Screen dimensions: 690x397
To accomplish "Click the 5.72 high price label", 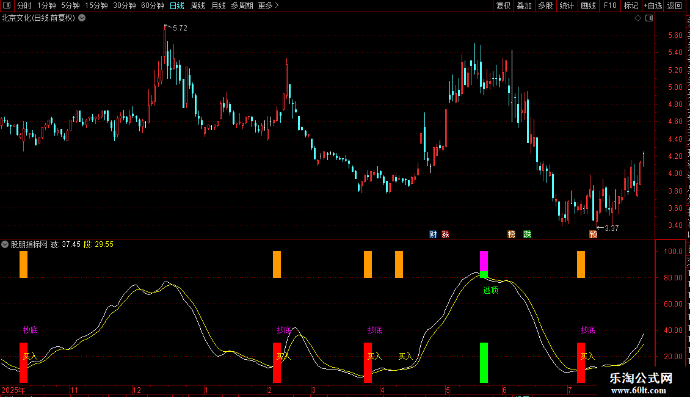I will [180, 27].
